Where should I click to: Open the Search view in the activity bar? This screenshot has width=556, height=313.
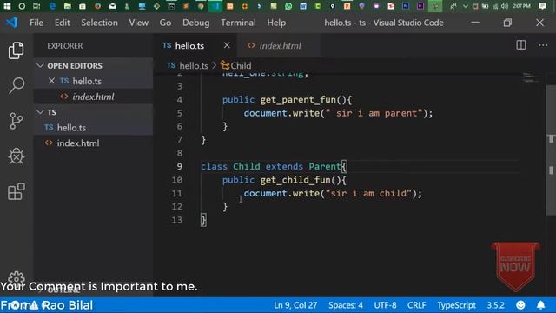tap(17, 85)
